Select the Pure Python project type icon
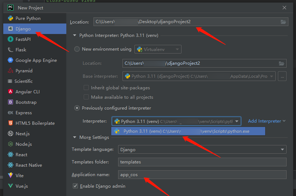 [10, 18]
